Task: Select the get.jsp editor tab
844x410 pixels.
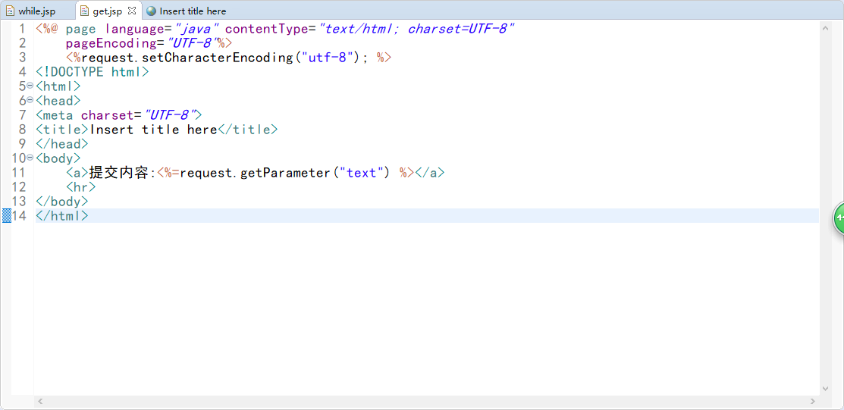Action: click(x=107, y=11)
